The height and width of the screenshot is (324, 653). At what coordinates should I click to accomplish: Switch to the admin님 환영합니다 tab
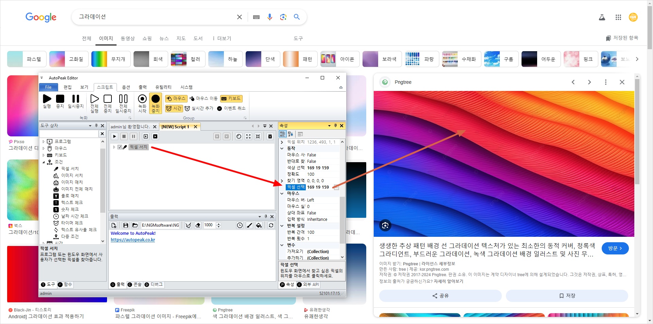(x=130, y=127)
